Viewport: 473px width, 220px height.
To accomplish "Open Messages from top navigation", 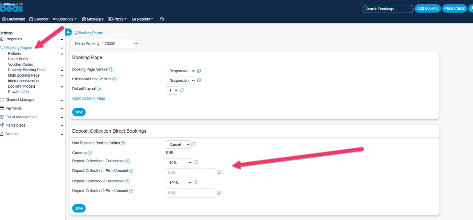I will pyautogui.click(x=93, y=19).
